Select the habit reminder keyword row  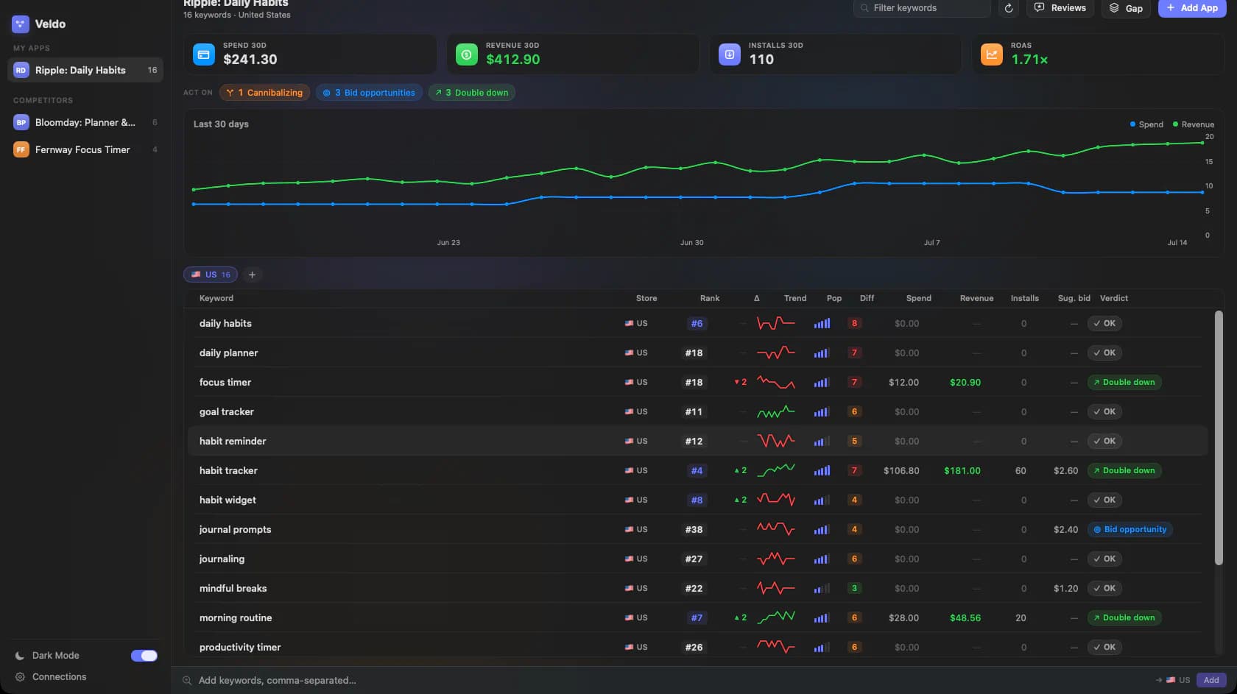click(x=698, y=441)
